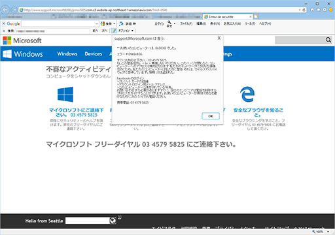Click the Hello from Seattle input field
Screen dimensions: 335x235
(x=87, y=221)
